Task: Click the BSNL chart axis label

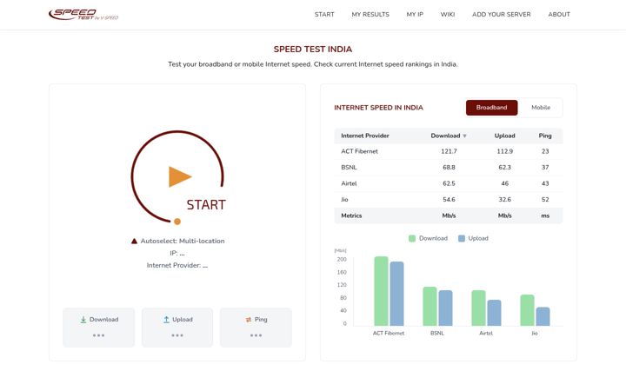Action: click(437, 333)
